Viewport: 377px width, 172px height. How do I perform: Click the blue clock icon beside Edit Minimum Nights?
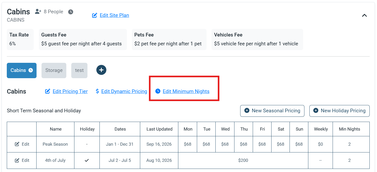[157, 91]
